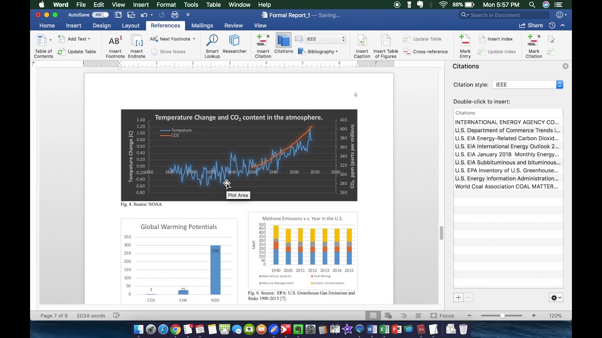
Task: Click Insert Caption in the ribbon
Action: (362, 46)
